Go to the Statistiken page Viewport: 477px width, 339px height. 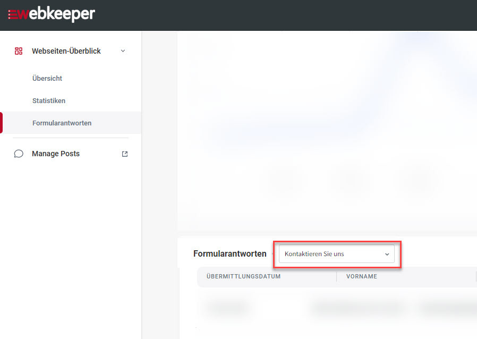pyautogui.click(x=49, y=100)
